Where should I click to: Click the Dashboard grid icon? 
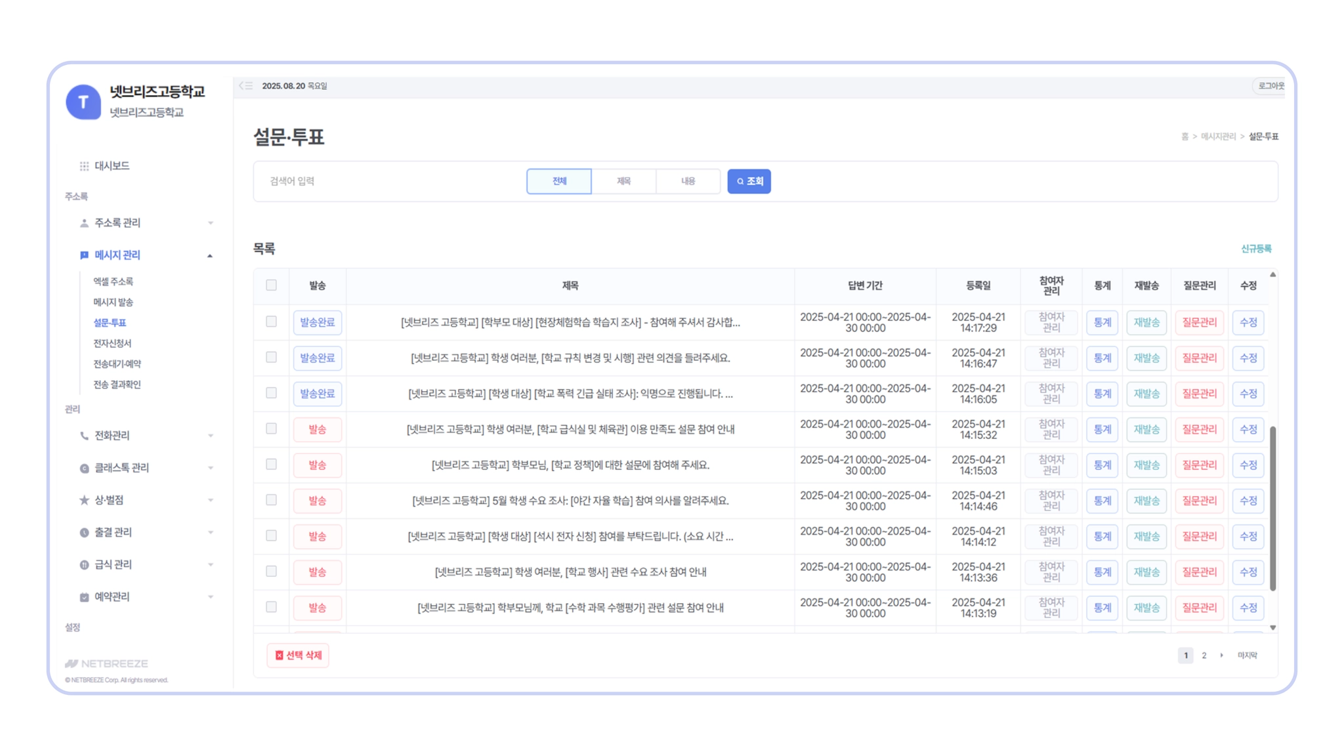[84, 166]
